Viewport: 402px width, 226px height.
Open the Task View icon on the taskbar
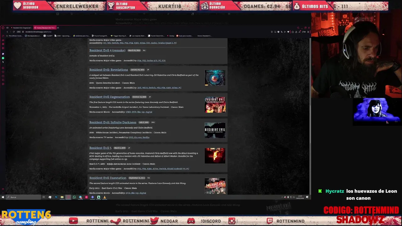coord(44,197)
